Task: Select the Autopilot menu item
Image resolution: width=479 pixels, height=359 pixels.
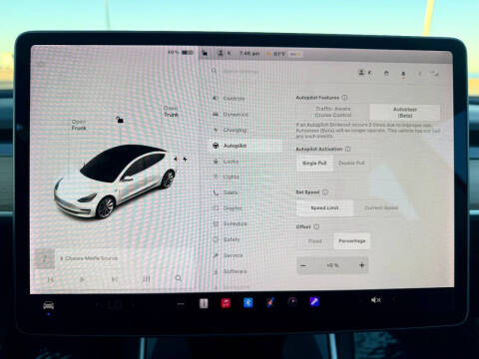Action: pyautogui.click(x=245, y=146)
